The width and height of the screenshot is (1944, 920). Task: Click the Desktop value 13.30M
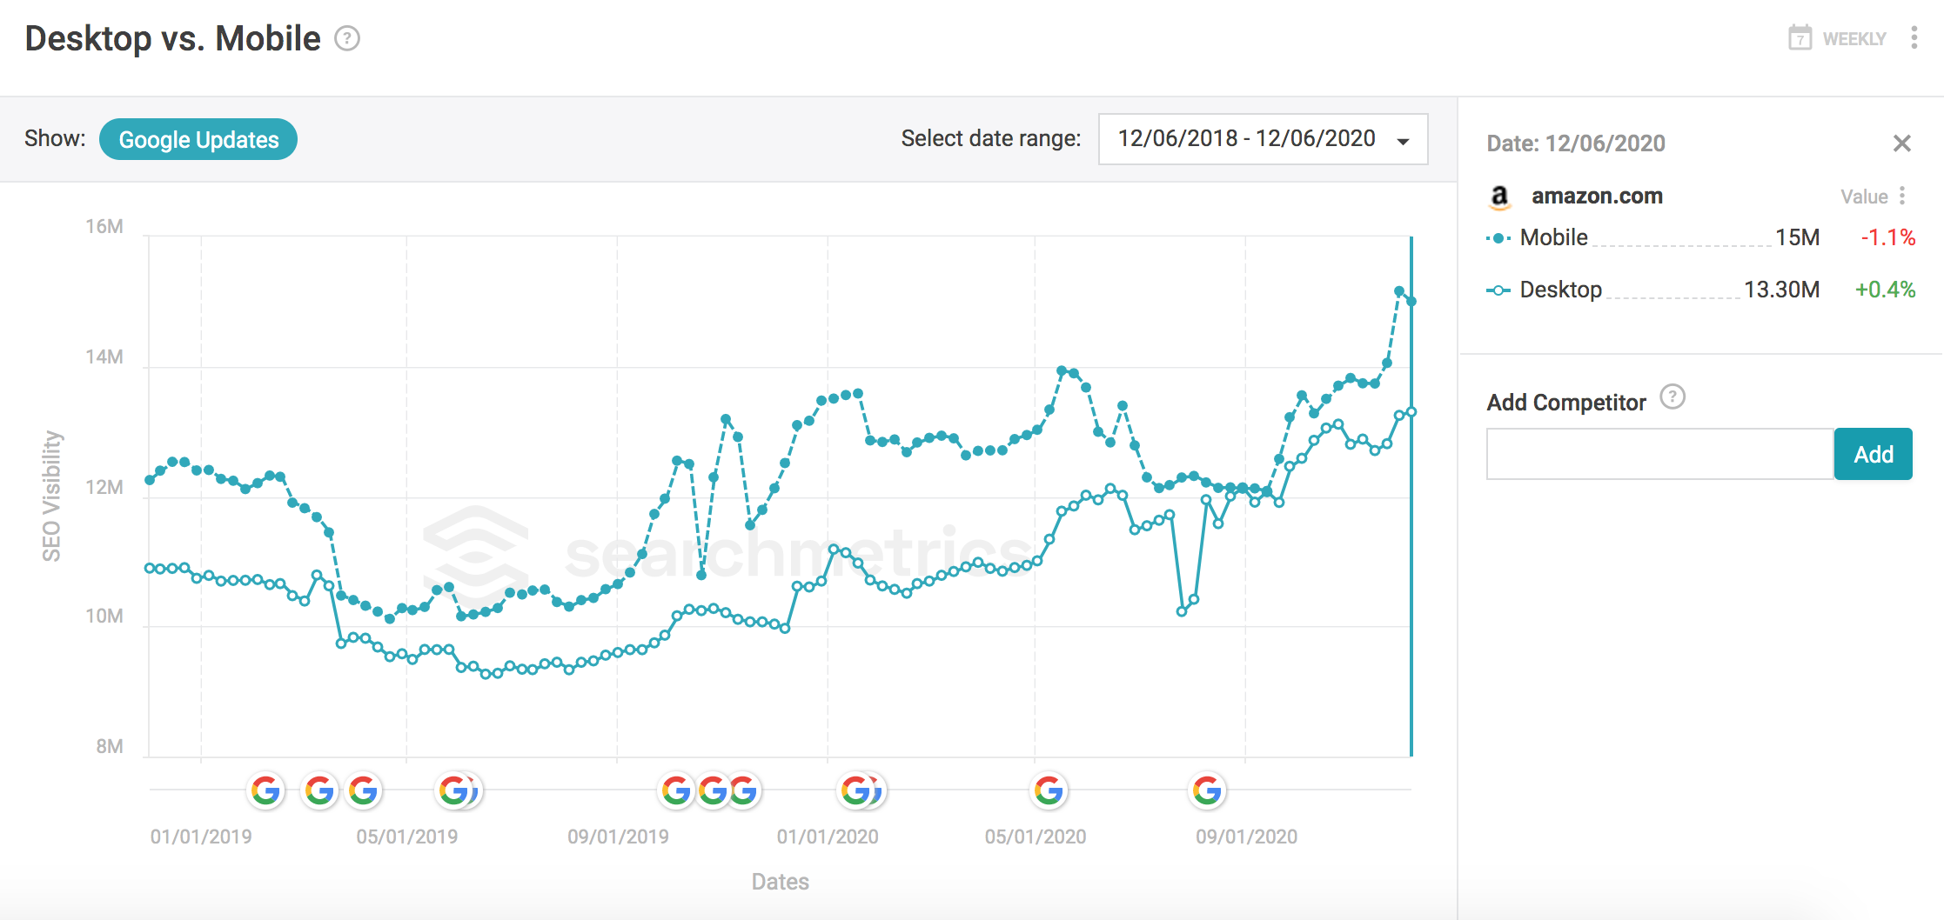[x=1781, y=290]
